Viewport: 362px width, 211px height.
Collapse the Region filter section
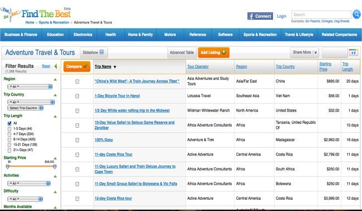[55, 79]
